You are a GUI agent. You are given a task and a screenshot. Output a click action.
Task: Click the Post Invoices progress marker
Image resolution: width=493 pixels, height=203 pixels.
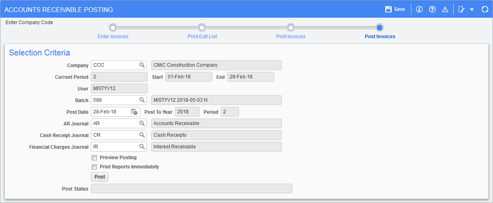tap(379, 27)
